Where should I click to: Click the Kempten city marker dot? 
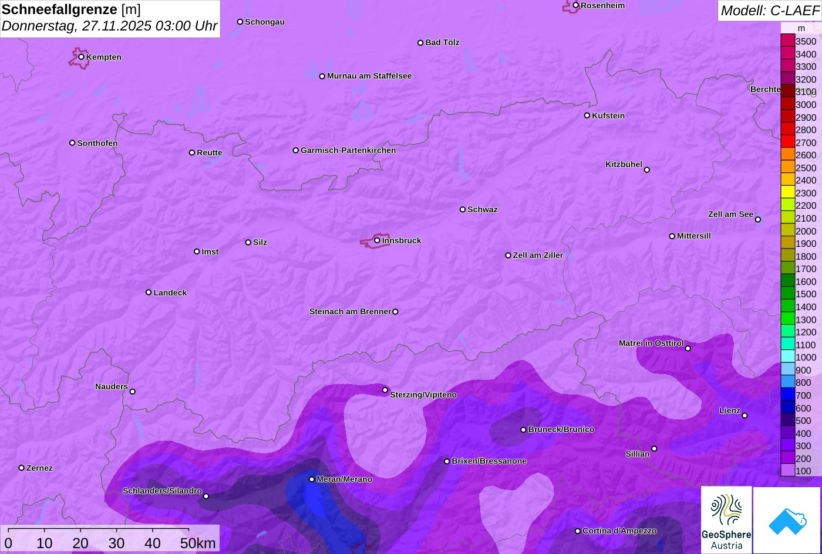pyautogui.click(x=82, y=57)
